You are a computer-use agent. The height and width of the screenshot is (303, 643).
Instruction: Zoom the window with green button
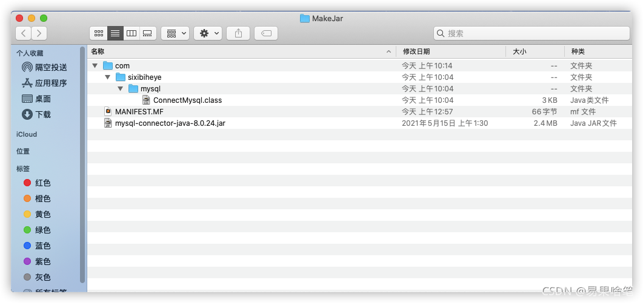[x=44, y=18]
